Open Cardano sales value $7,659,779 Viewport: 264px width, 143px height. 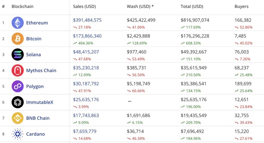point(85,131)
